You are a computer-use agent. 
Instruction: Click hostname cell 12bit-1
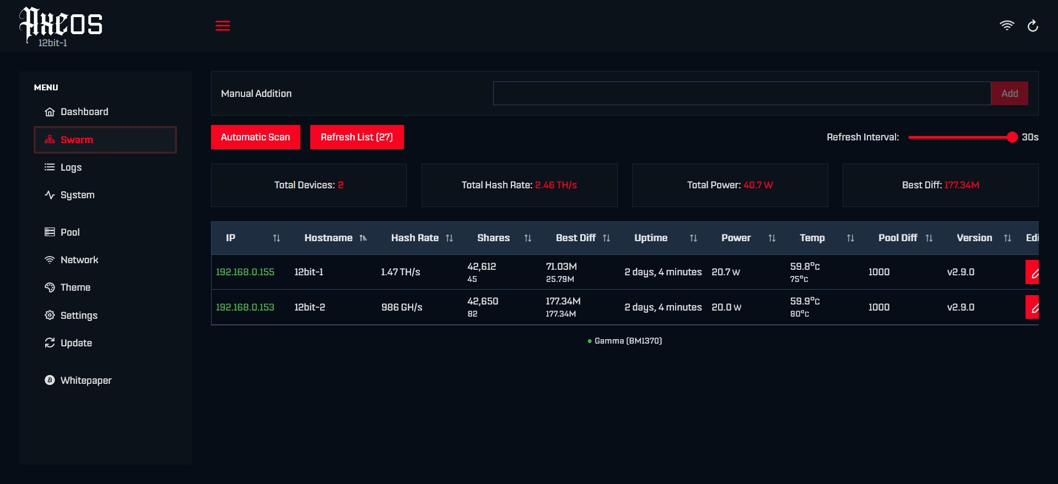(x=309, y=272)
